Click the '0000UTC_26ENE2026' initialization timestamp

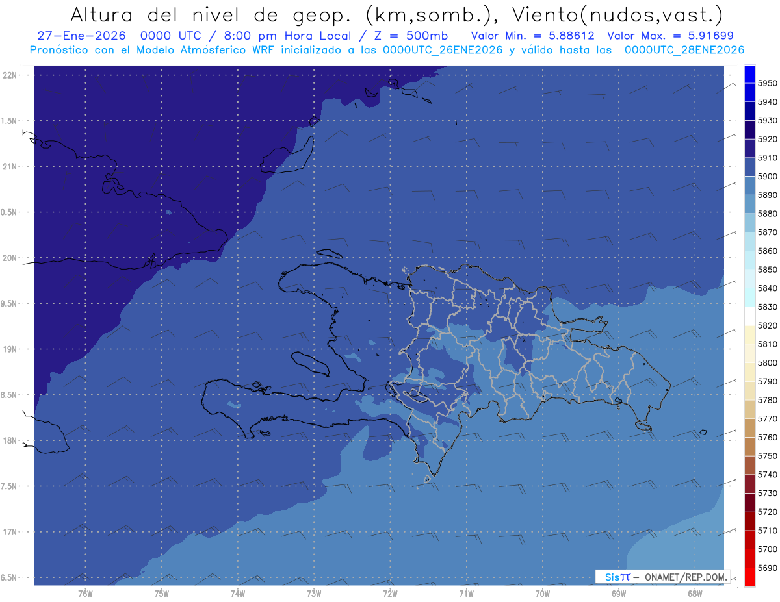click(x=443, y=50)
